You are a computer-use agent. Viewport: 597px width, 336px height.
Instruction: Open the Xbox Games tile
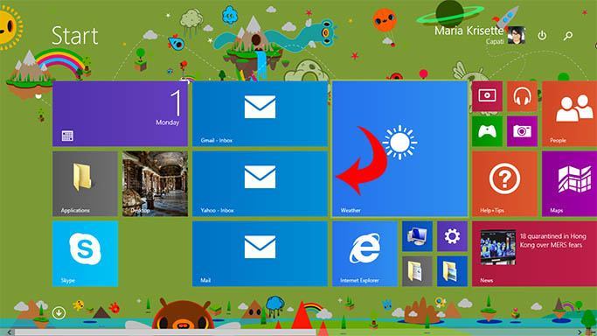(487, 131)
